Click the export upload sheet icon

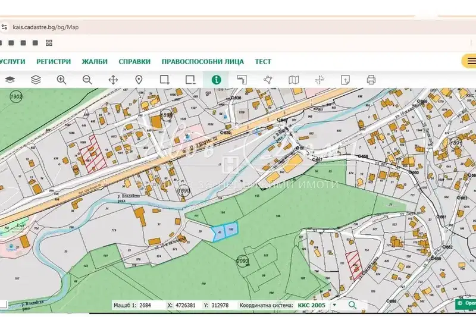345,80
